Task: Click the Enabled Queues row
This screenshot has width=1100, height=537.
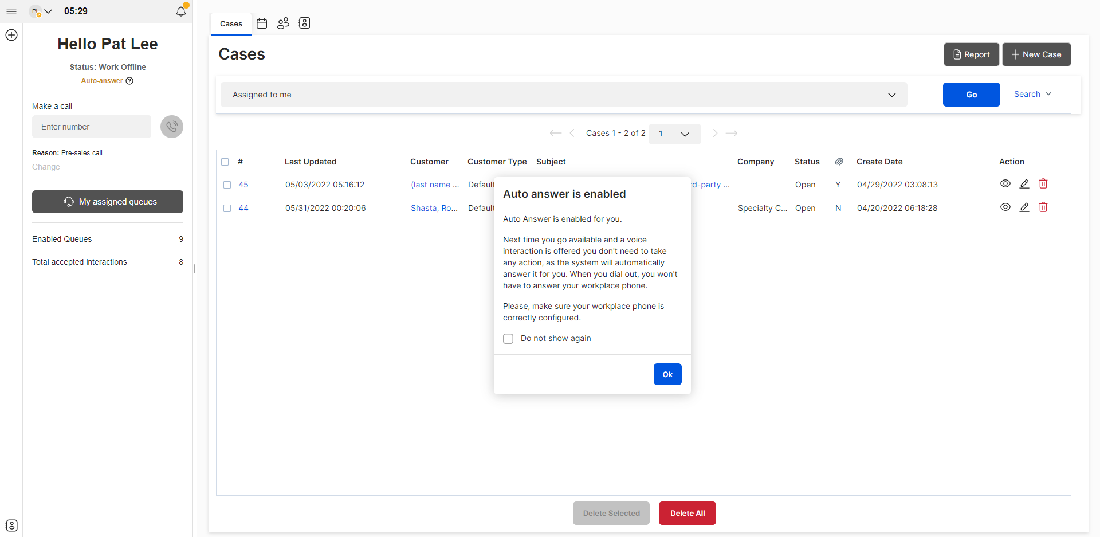Action: point(108,239)
